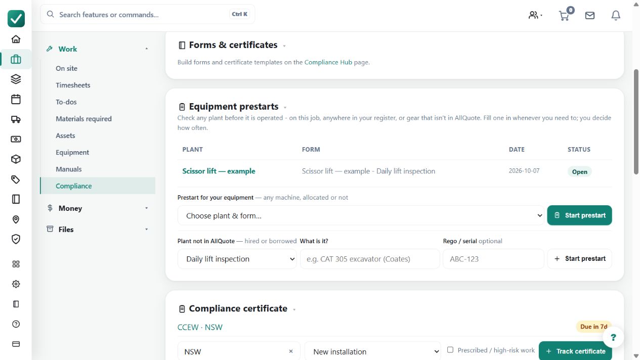Click the Open status badge
Screen dimensions: 640x360
tap(580, 172)
